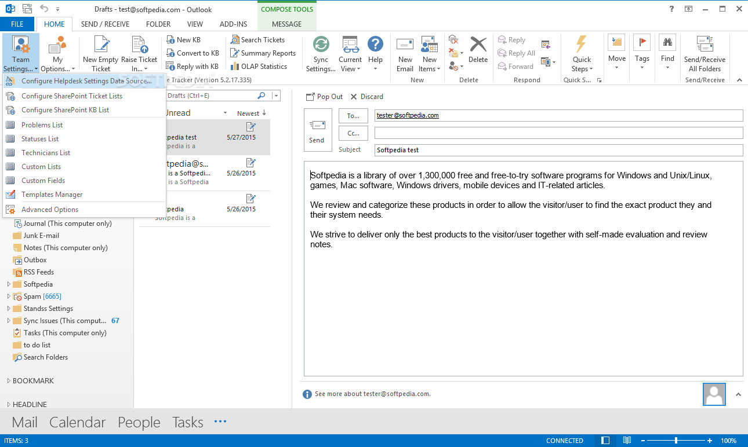The width and height of the screenshot is (748, 447).
Task: Collapse the ribbon with chevron
Action: click(739, 80)
